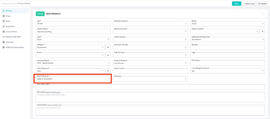The width and height of the screenshot is (270, 119).
Task: Click plus icon next to Default Location
Action: 262,31
